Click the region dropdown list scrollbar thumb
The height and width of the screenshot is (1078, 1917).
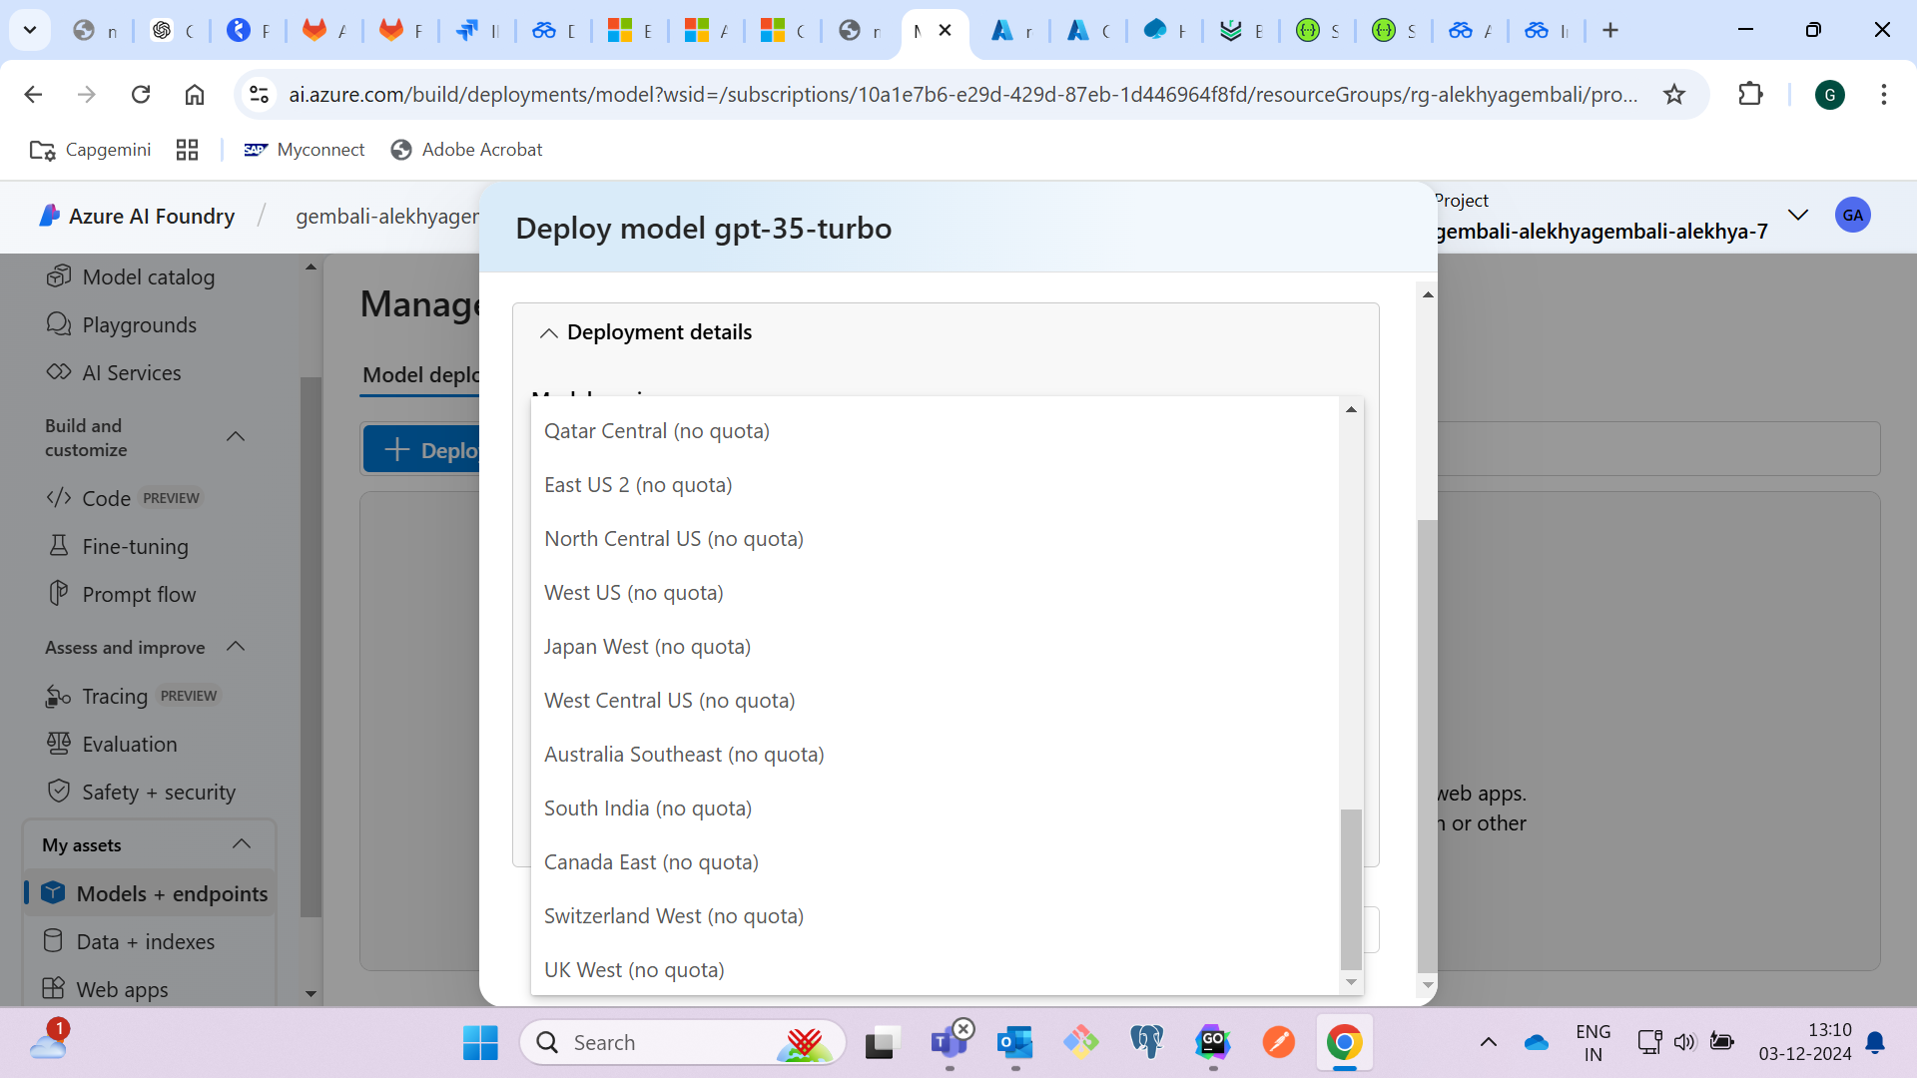click(1351, 888)
